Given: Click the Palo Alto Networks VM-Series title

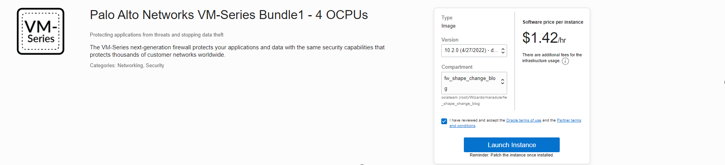Looking at the screenshot, I should pyautogui.click(x=229, y=15).
